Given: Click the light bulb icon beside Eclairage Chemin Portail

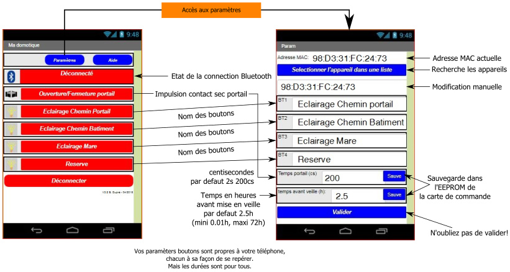Looking at the screenshot, I should tap(11, 112).
